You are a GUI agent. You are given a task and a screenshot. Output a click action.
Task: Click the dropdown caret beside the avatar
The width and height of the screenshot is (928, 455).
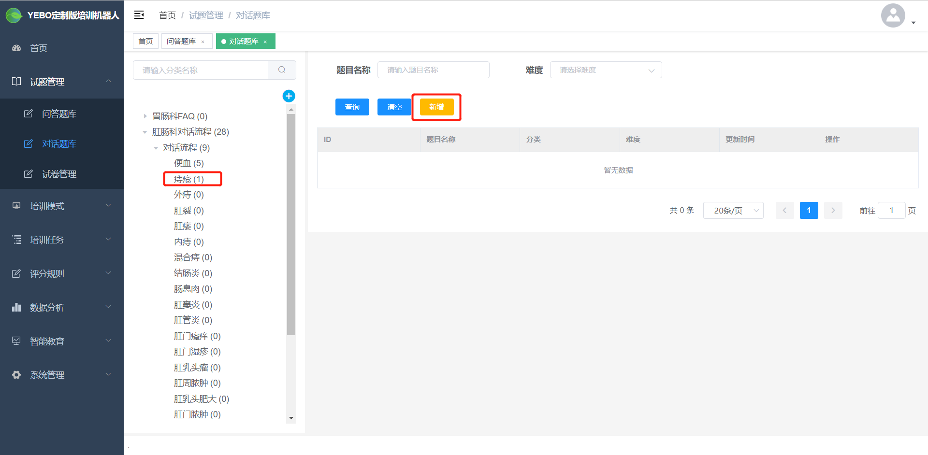tap(913, 23)
